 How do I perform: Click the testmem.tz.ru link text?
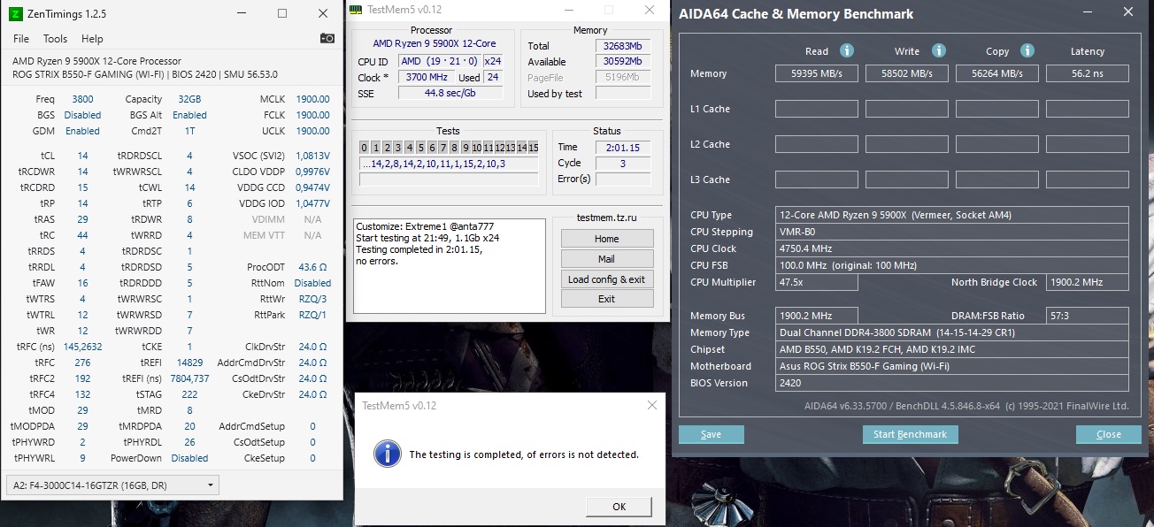point(606,218)
